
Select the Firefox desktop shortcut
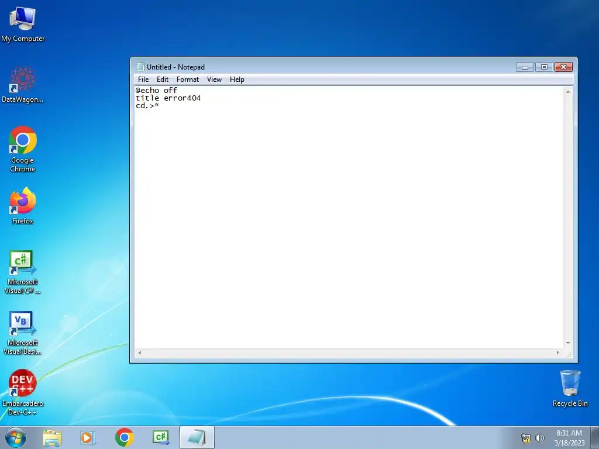click(x=23, y=206)
